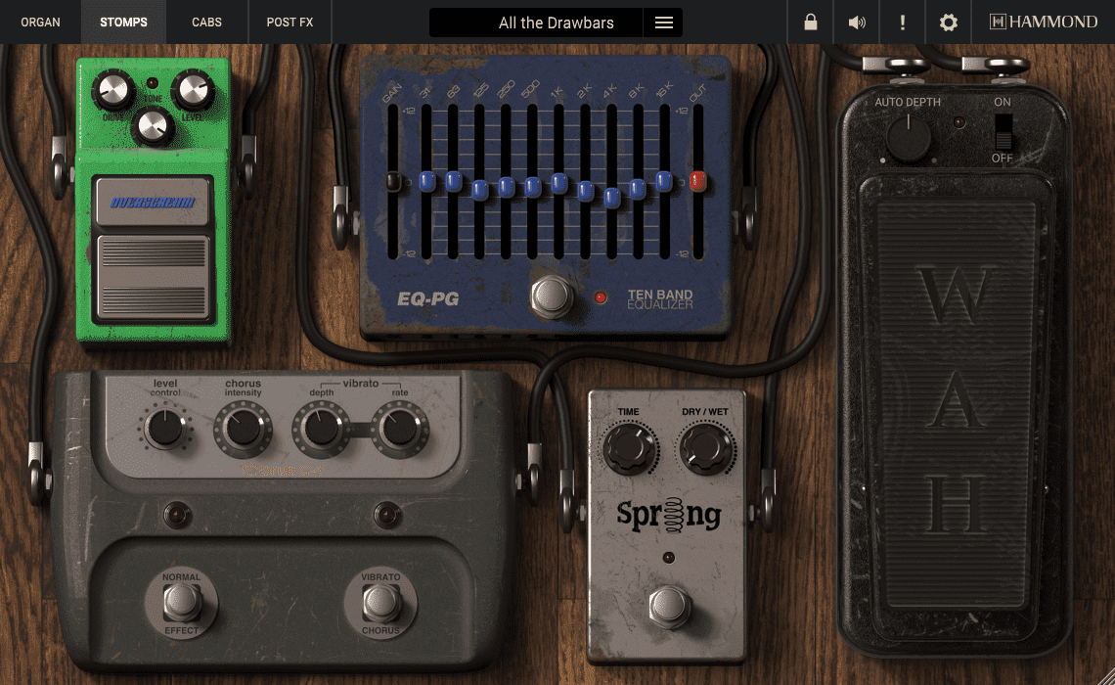1115x685 pixels.
Task: Adjust the Overscream DRIVE knob
Action: pyautogui.click(x=113, y=90)
